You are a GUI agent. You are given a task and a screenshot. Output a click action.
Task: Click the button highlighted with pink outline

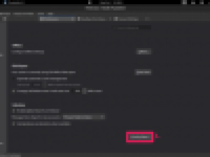[x=140, y=137]
